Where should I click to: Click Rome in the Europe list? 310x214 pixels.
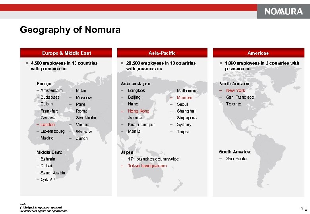81,111
